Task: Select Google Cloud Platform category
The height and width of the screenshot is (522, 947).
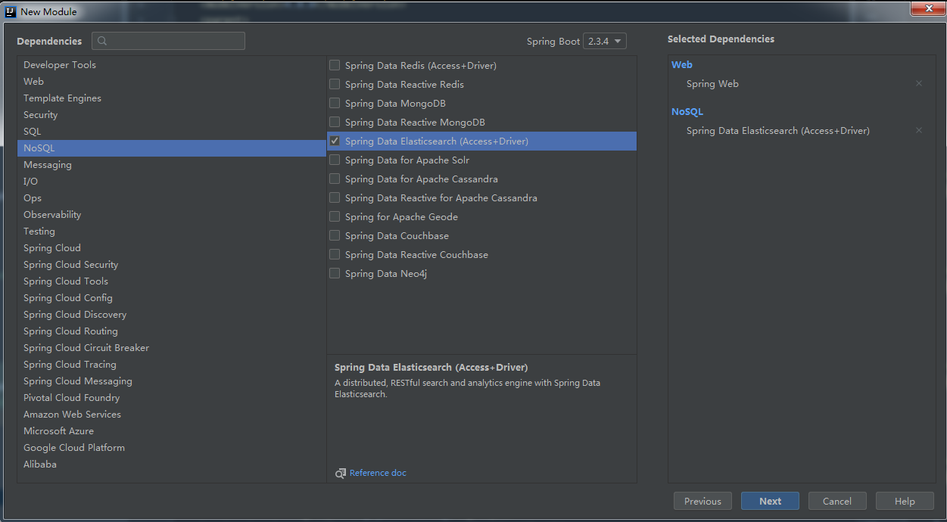Action: pyautogui.click(x=171, y=448)
